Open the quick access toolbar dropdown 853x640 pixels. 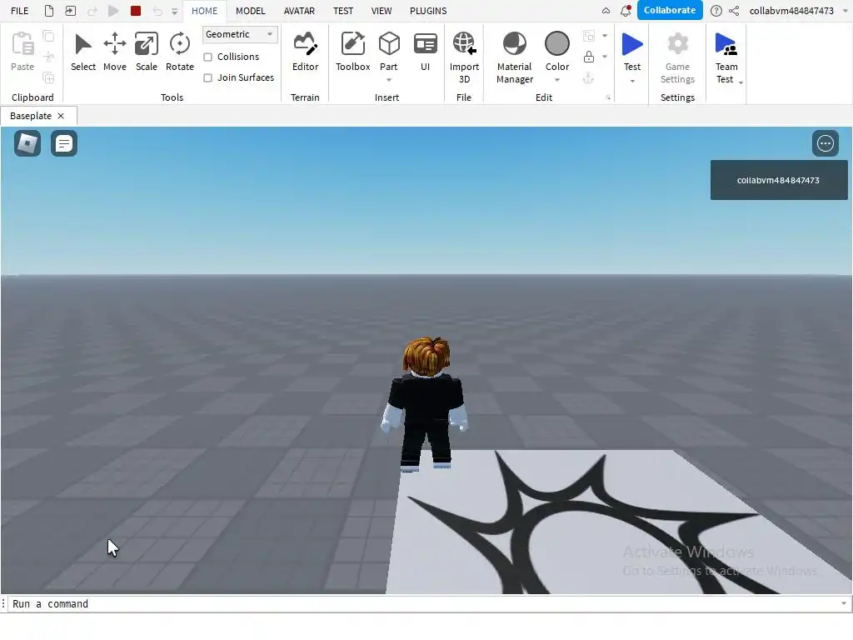175,11
